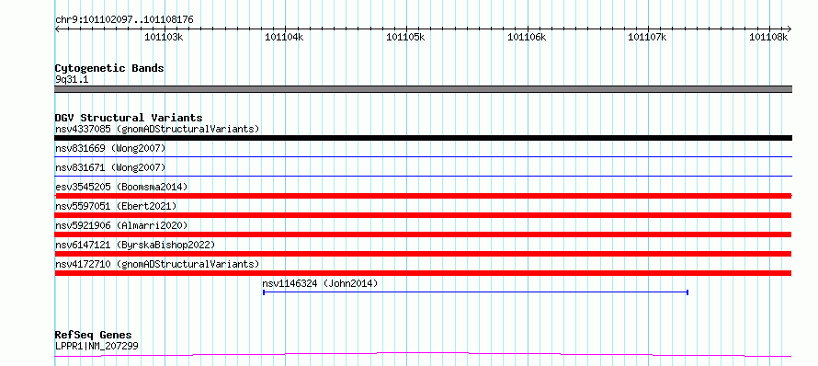This screenshot has height=366, width=818.
Task: Click the nsv831669 (Wong2007) label
Action: tap(110, 148)
